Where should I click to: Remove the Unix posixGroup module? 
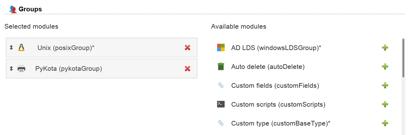pyautogui.click(x=188, y=48)
